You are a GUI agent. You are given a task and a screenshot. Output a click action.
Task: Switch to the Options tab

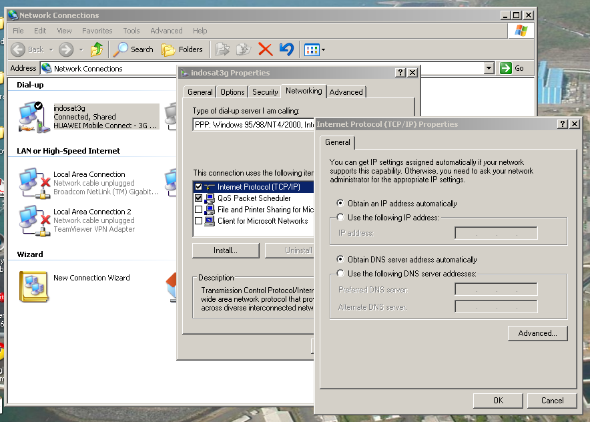point(232,92)
